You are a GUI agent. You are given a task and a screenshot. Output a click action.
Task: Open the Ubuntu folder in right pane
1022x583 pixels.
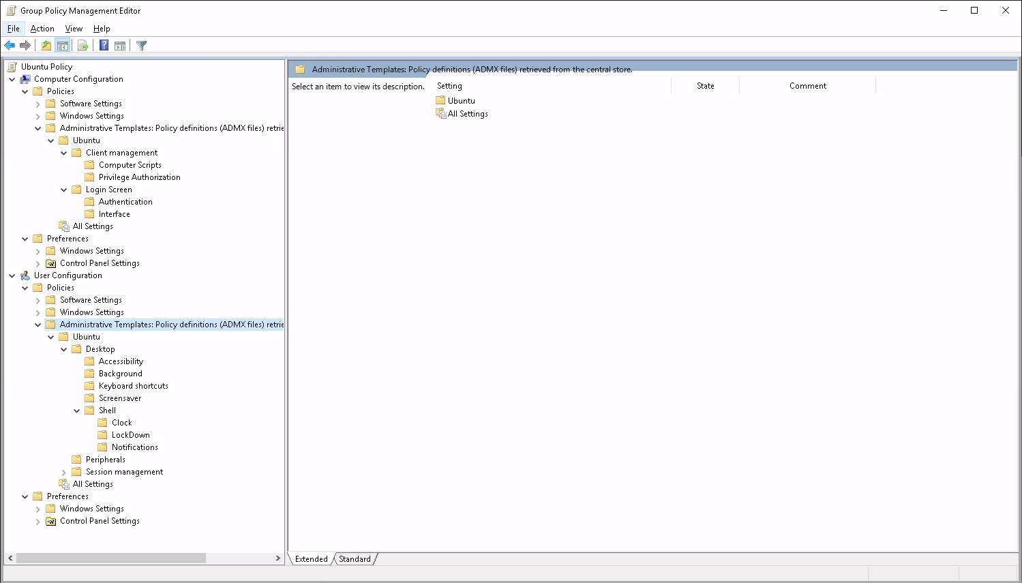coord(462,101)
